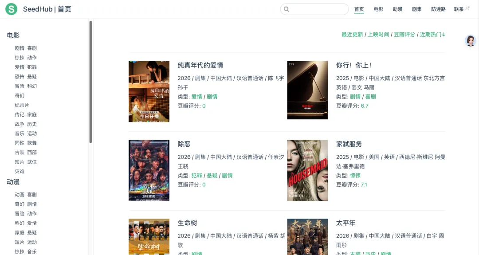
Task: Open the Housemaid poster thumbnail
Action: click(307, 170)
